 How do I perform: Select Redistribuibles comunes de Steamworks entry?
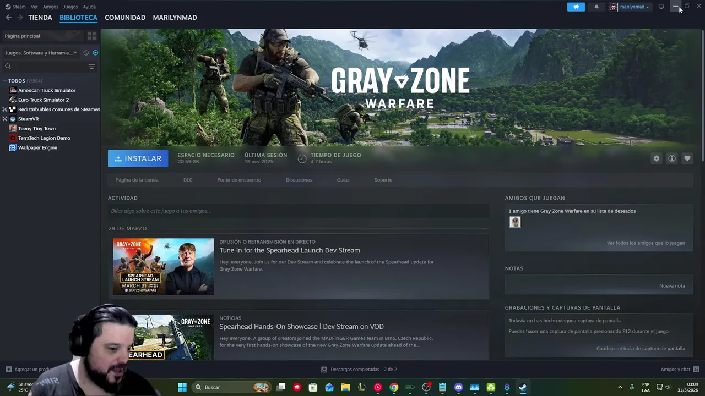point(58,109)
